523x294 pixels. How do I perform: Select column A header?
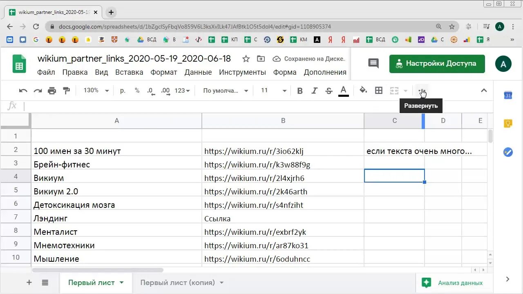click(x=116, y=121)
